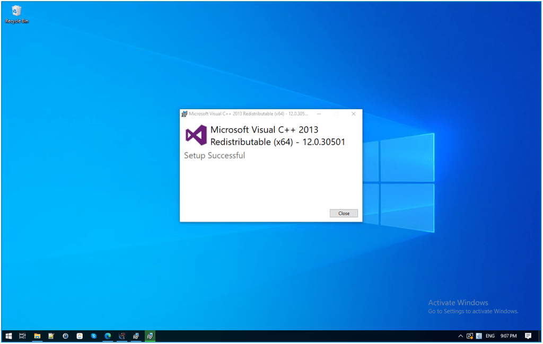Open the calendar from the 9:07 PM clock

pos(509,336)
